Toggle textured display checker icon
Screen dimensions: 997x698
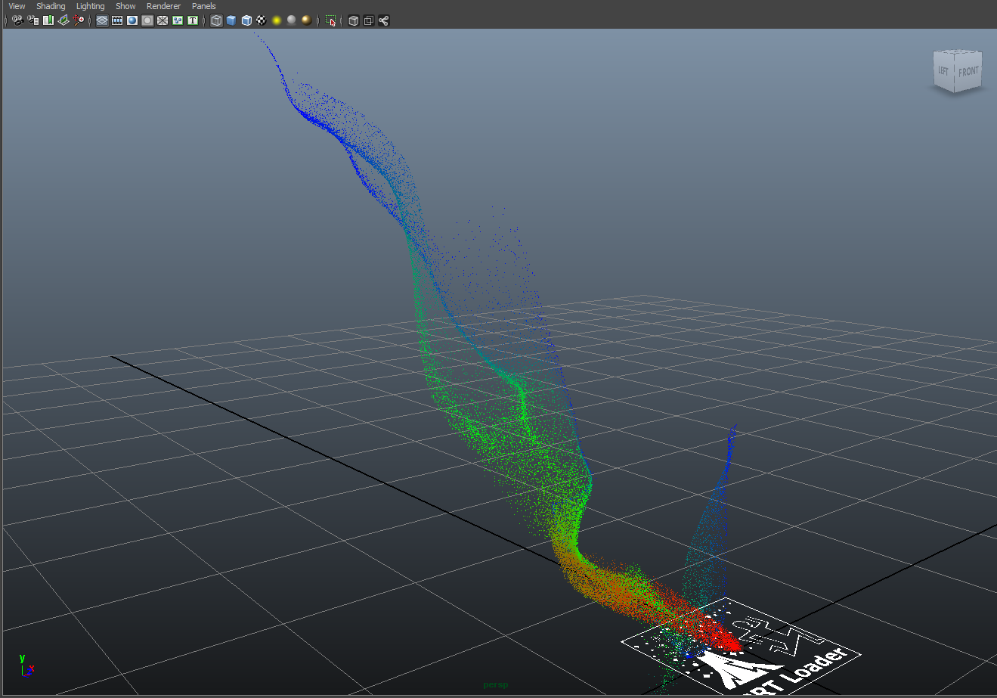[x=262, y=20]
